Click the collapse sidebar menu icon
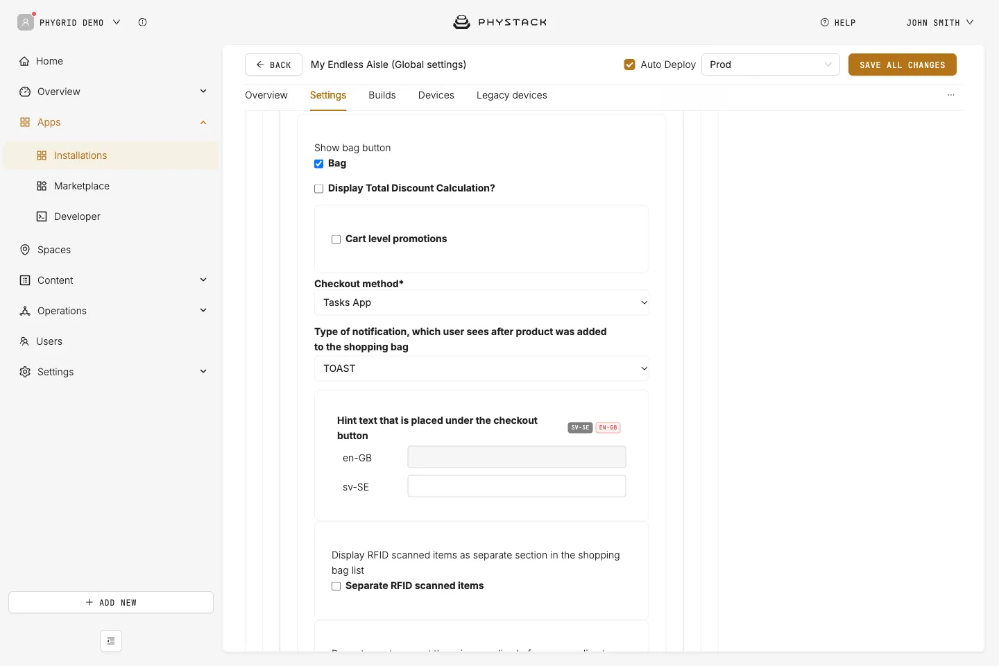Screen dimensions: 999x666 (x=111, y=641)
